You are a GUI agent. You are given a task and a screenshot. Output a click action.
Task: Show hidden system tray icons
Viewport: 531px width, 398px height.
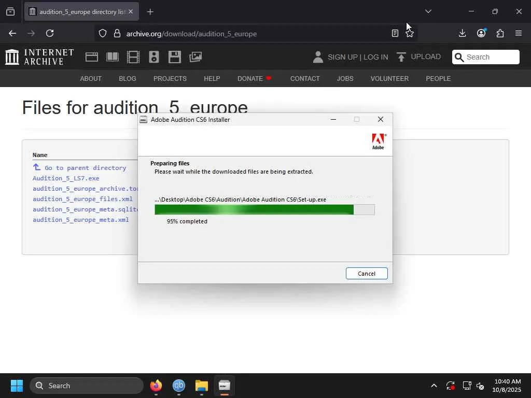pyautogui.click(x=434, y=386)
